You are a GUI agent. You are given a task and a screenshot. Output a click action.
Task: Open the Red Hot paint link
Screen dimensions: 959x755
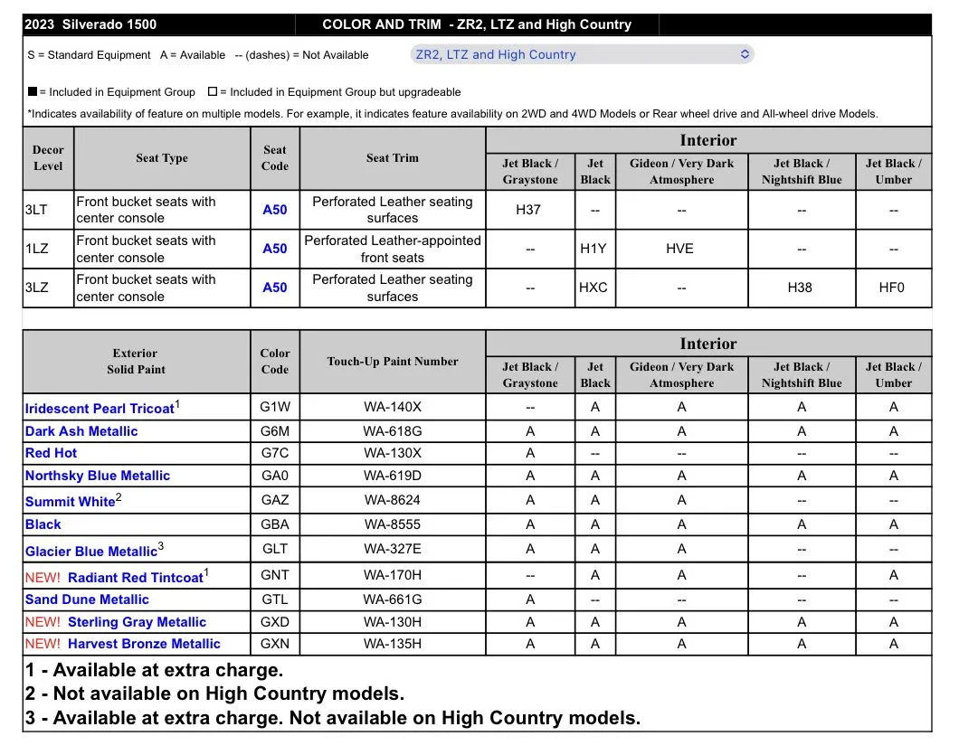(51, 453)
